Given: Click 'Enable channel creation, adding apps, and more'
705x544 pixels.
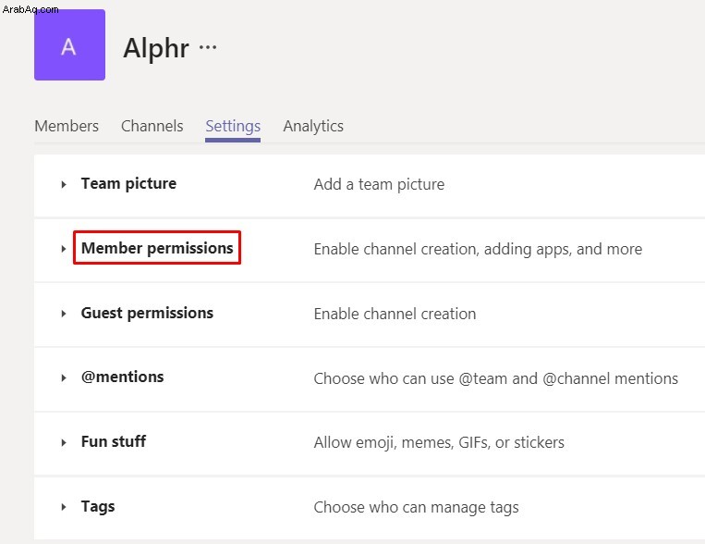Looking at the screenshot, I should (x=478, y=249).
